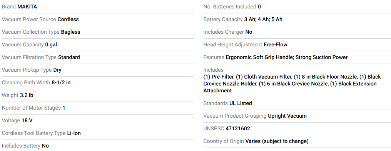
Task: Click the MAKITA brand value
Action: pos(27,7)
